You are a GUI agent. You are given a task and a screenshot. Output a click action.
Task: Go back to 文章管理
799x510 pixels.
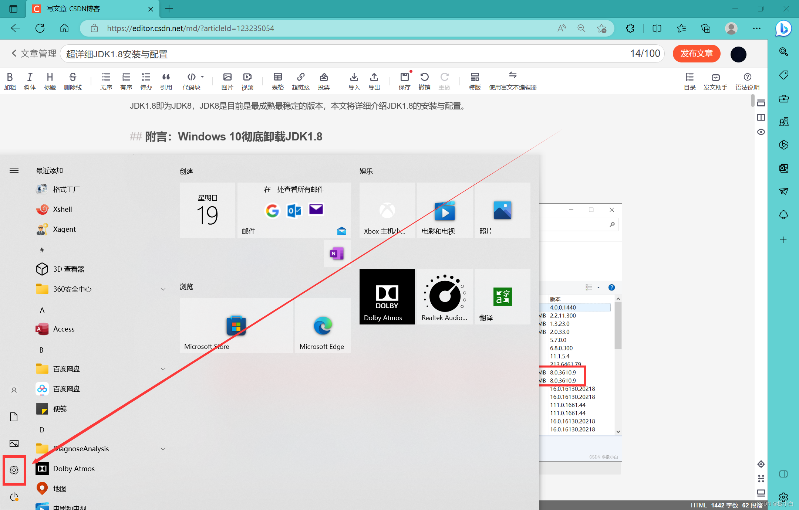point(34,54)
